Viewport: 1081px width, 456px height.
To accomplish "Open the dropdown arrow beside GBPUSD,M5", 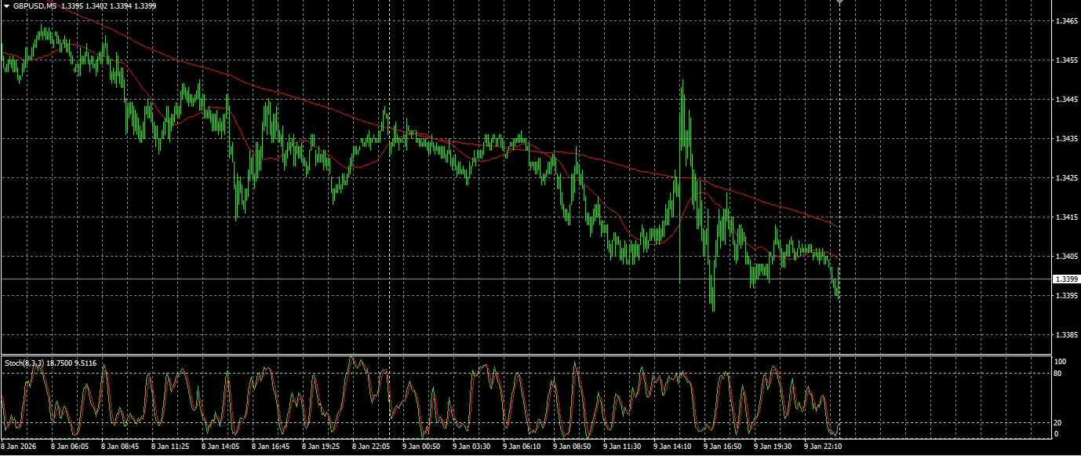I will coord(7,5).
